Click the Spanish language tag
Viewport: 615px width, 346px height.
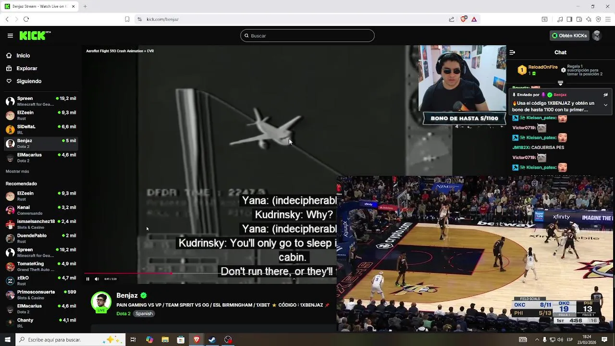[x=144, y=314]
